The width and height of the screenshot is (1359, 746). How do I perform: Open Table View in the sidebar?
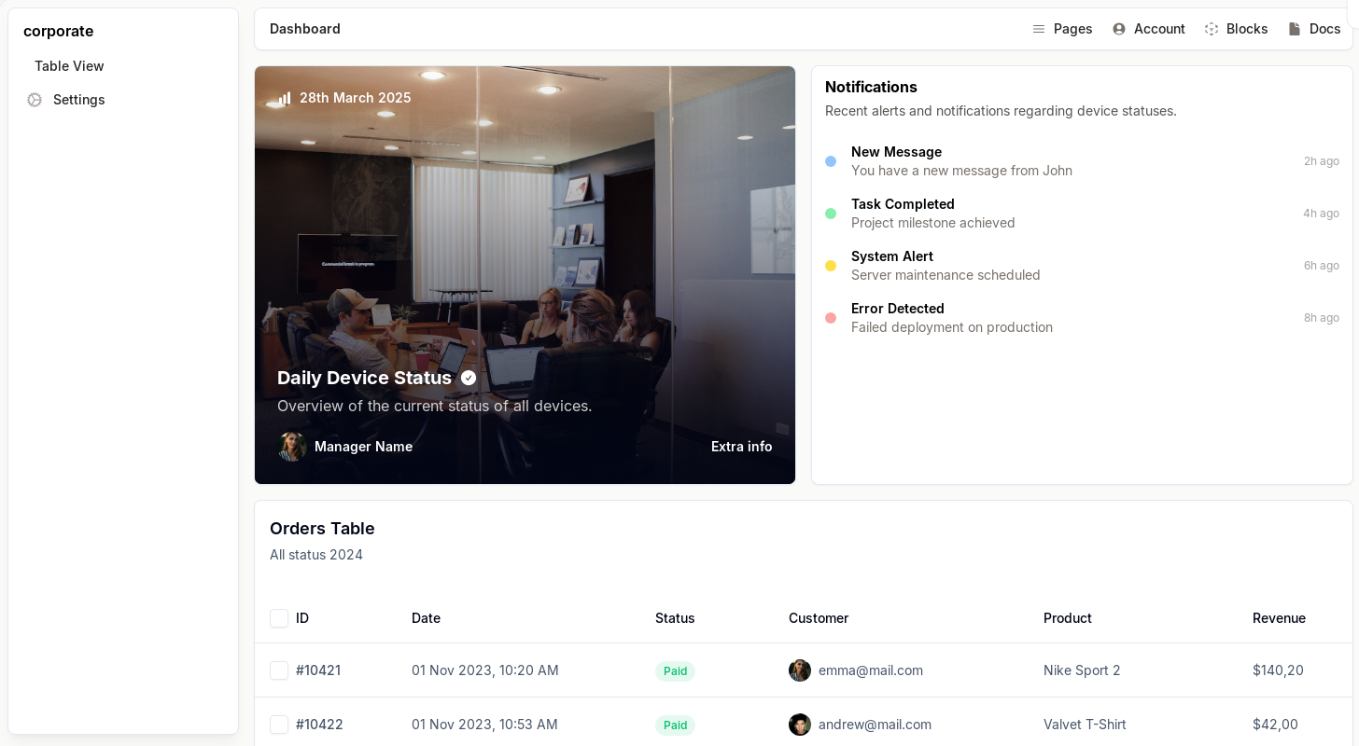pyautogui.click(x=69, y=66)
